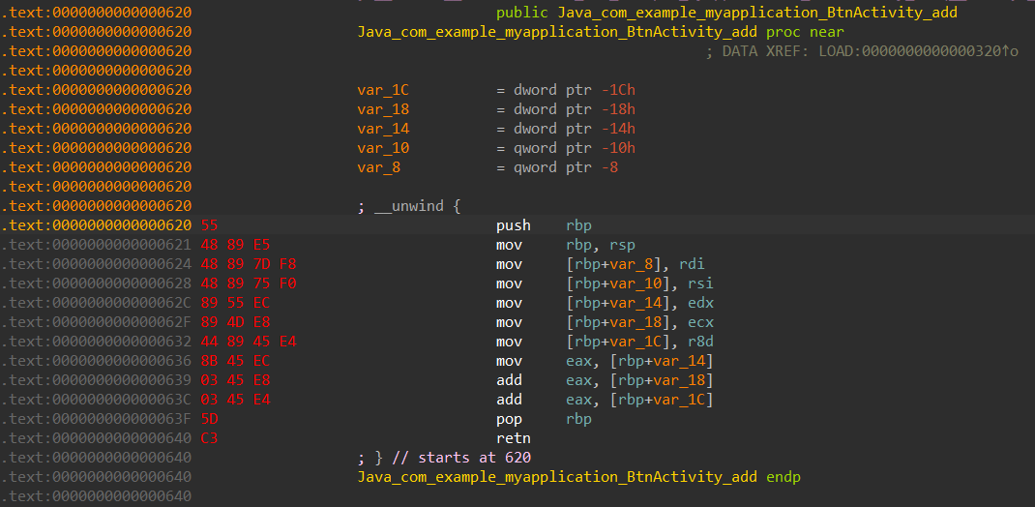The width and height of the screenshot is (1035, 507).
Task: Select mov eax, [rbp+var_14] line
Action: [605, 361]
